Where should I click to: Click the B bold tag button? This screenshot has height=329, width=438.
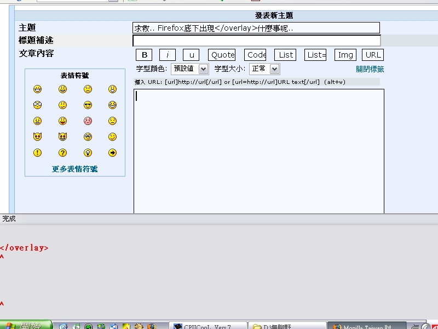coord(144,55)
